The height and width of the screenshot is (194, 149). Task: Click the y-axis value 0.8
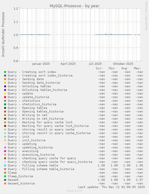pyautogui.click(x=16, y=61)
